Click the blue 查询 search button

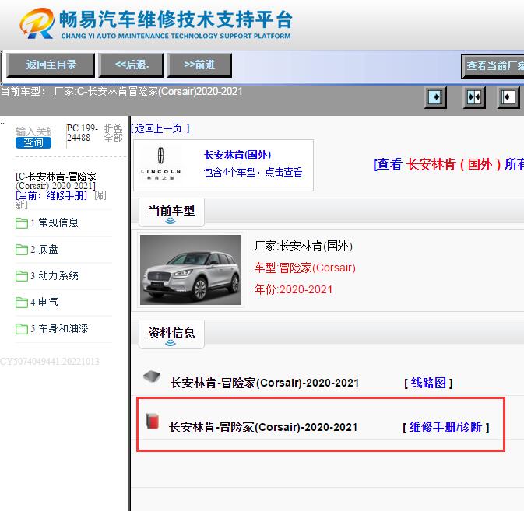(x=33, y=142)
